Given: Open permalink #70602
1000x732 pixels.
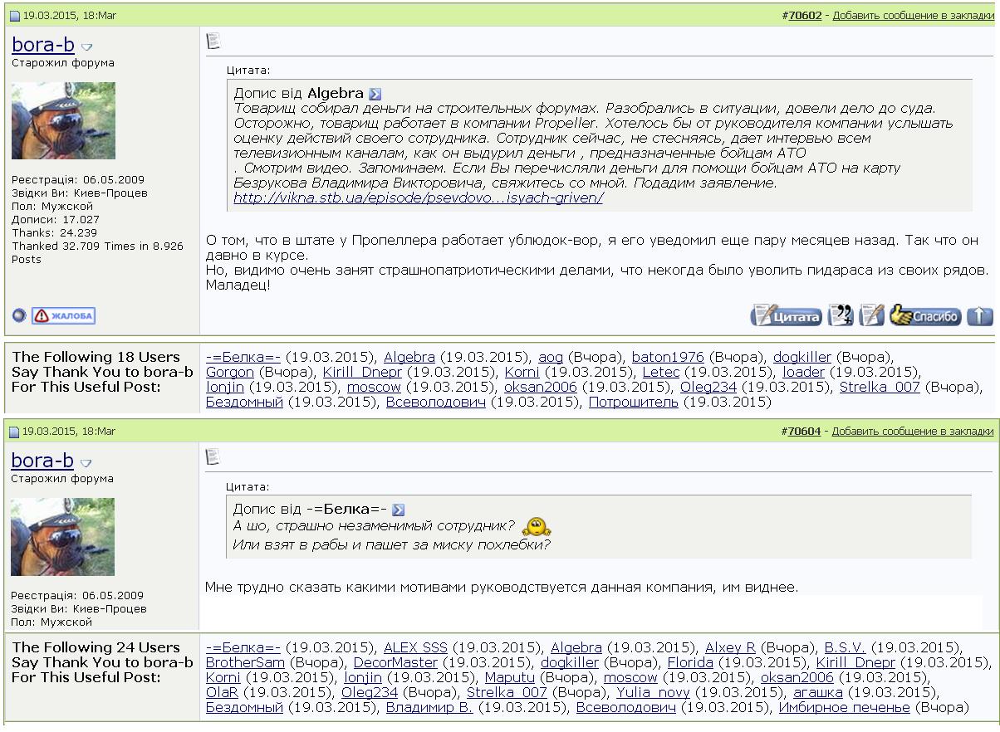Looking at the screenshot, I should pyautogui.click(x=801, y=16).
